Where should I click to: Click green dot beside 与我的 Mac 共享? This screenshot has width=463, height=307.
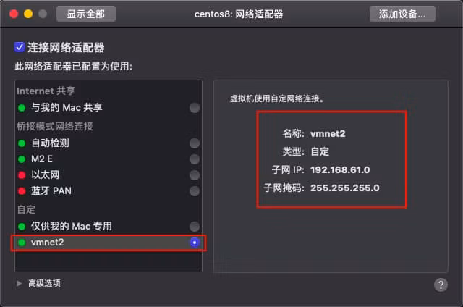(x=22, y=108)
